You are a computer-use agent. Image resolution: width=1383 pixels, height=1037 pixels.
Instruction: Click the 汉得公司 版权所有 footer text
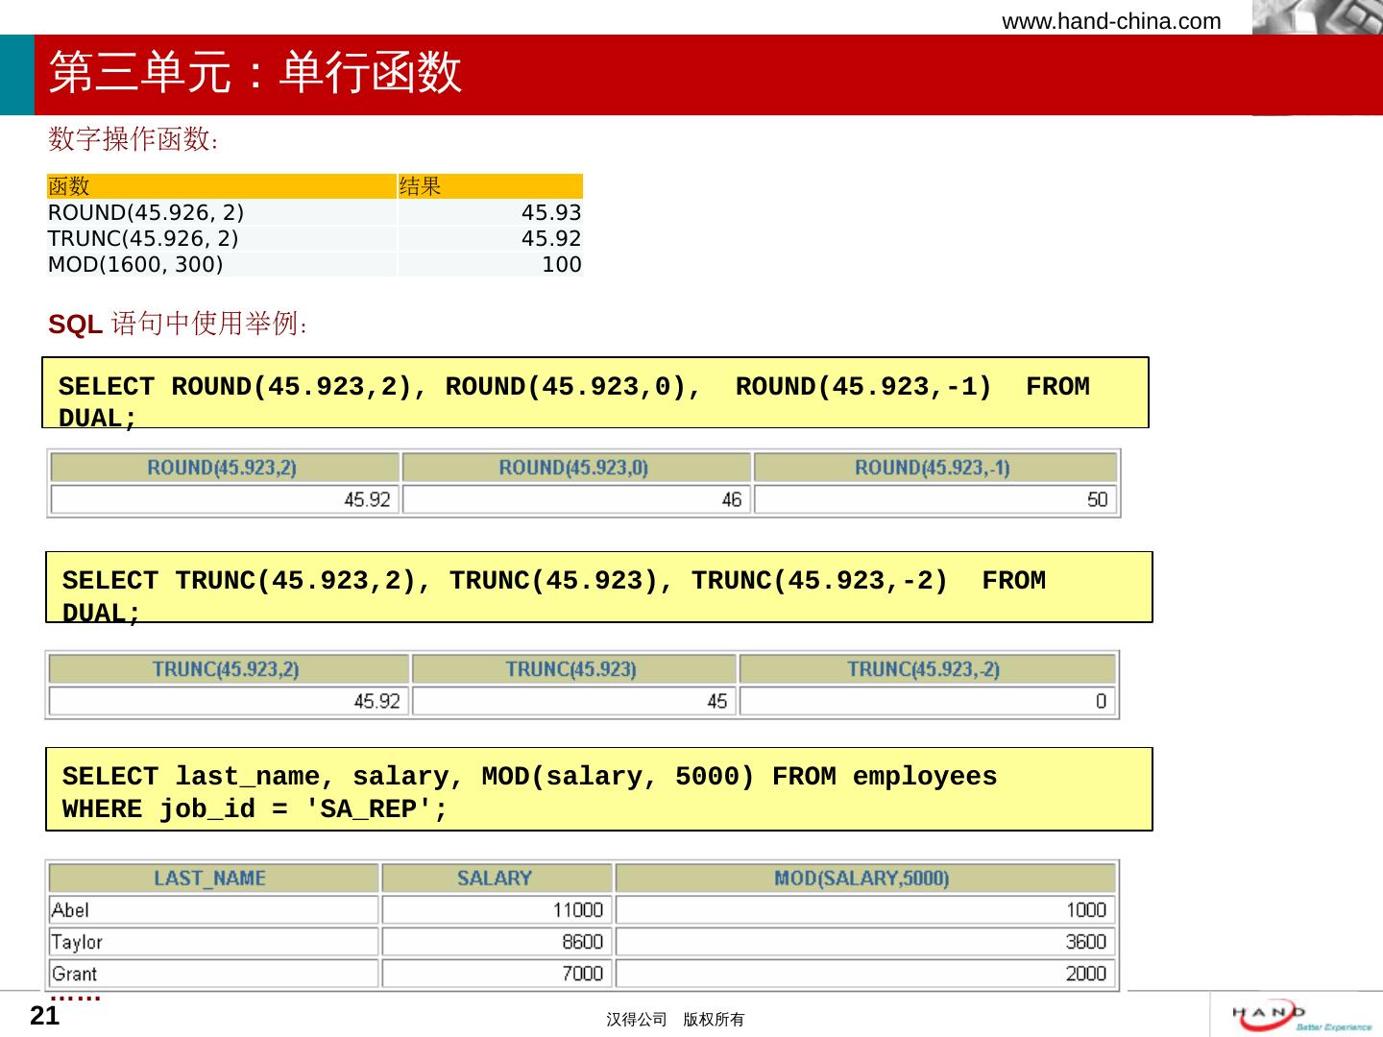coord(675,1020)
